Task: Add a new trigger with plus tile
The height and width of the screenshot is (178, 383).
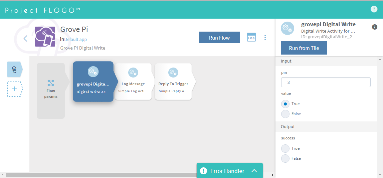Action: pos(14,89)
